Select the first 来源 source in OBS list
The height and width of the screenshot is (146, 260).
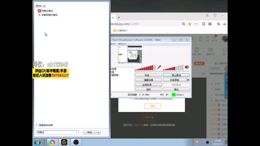pyautogui.click(x=113, y=69)
